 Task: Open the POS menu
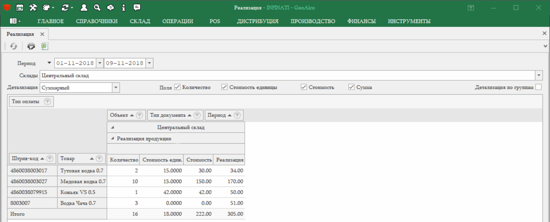coord(215,21)
